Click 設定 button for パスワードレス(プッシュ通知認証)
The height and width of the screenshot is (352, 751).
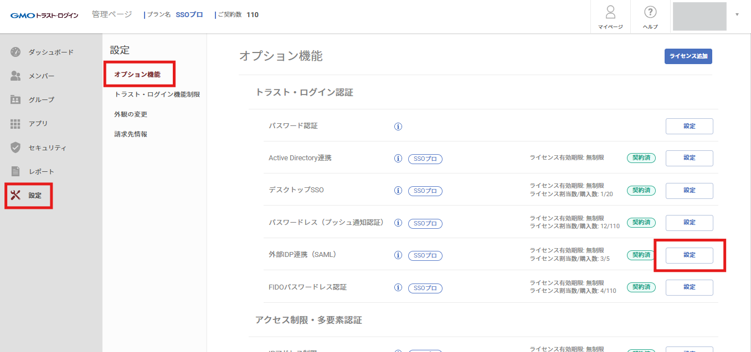click(690, 223)
